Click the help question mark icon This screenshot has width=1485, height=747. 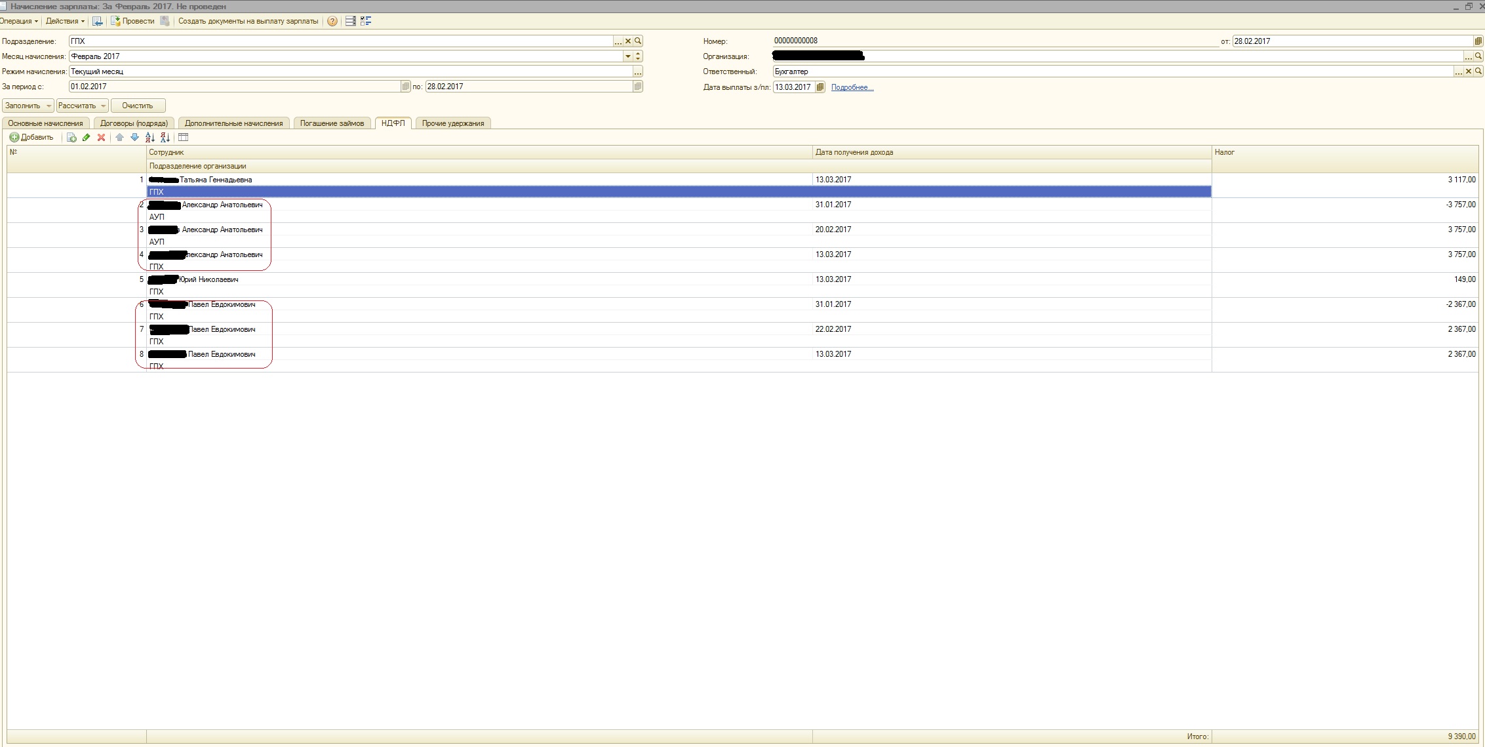pyautogui.click(x=332, y=21)
